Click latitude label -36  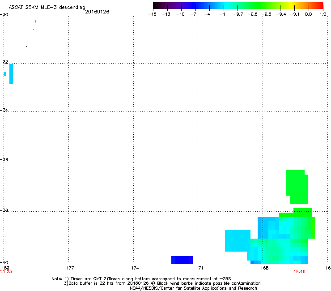coord(4,159)
